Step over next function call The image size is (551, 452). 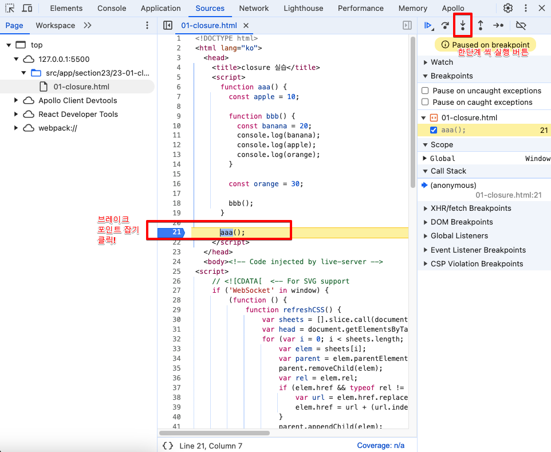445,25
